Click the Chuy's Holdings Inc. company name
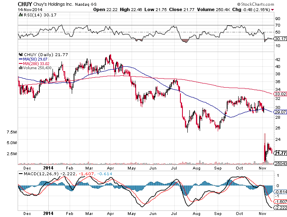The height and width of the screenshot is (217, 287). [x=53, y=4]
